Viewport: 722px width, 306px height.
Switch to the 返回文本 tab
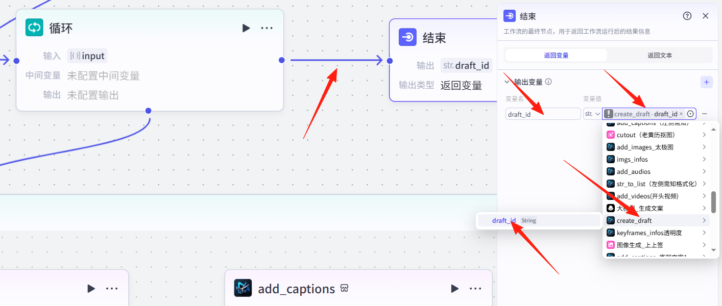(660, 55)
